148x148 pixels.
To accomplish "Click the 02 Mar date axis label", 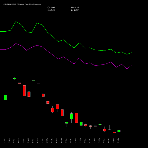I will point(47,141).
